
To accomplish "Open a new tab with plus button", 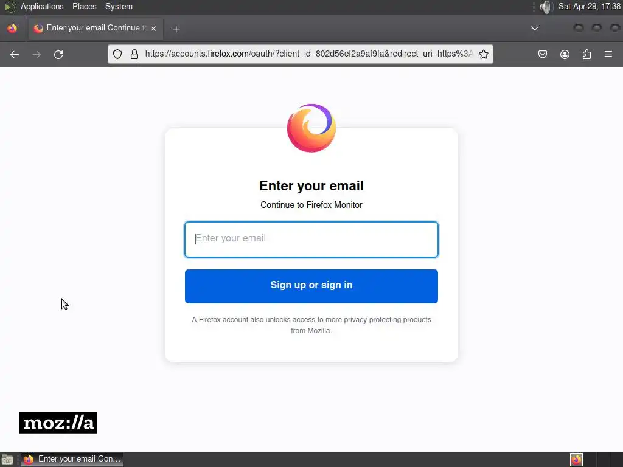I will (x=176, y=29).
